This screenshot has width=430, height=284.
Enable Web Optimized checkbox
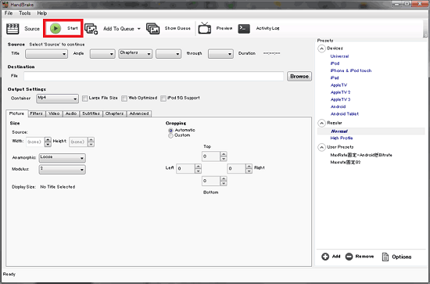pos(124,99)
